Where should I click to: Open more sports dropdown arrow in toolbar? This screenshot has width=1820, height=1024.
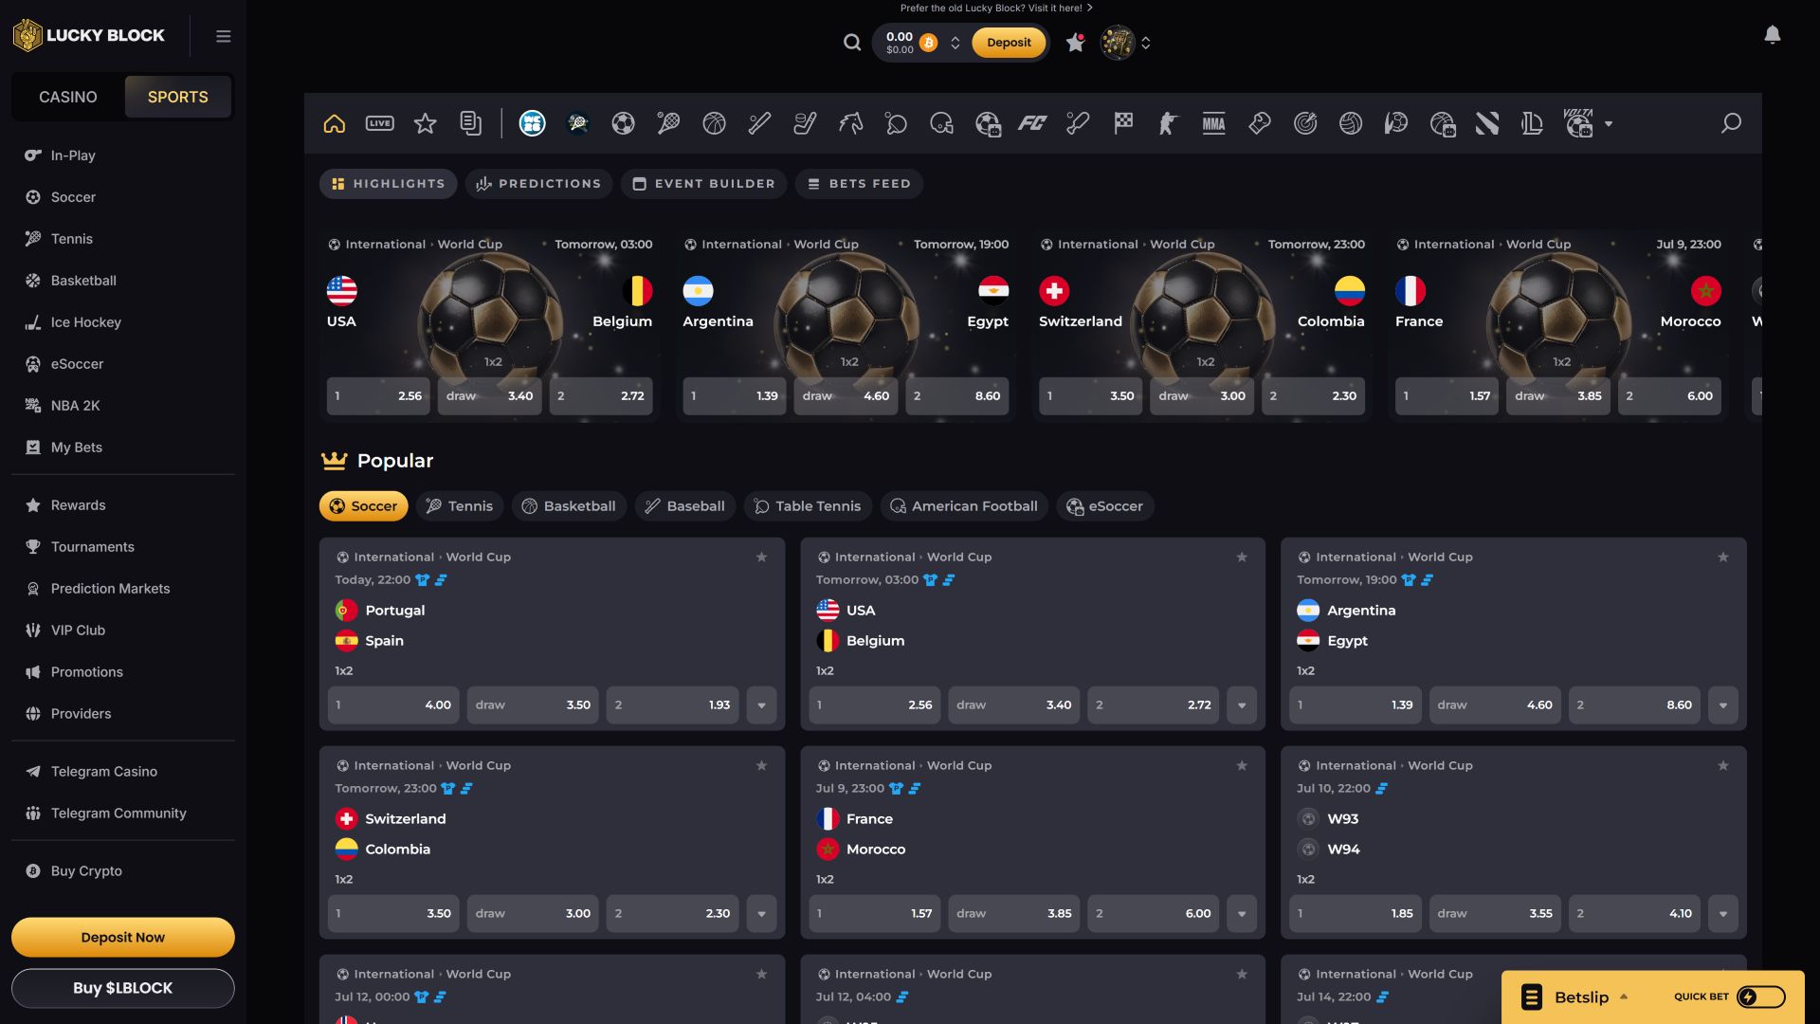pos(1609,124)
